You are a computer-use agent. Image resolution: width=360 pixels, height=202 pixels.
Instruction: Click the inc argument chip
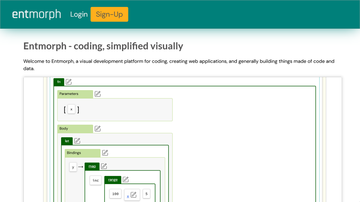coord(95,181)
